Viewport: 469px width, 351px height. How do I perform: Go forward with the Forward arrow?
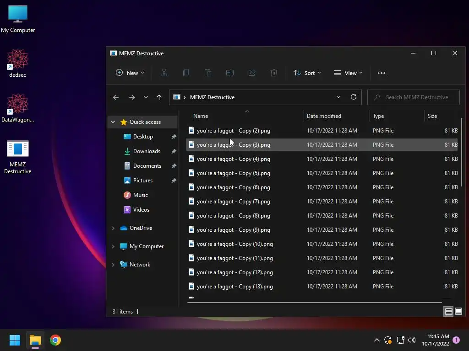[x=131, y=97]
